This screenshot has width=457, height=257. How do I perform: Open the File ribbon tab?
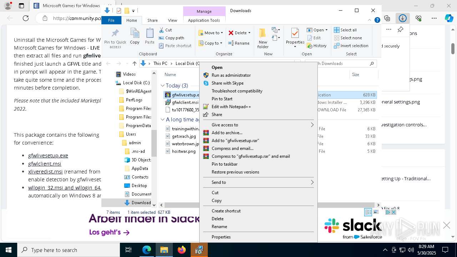111,20
